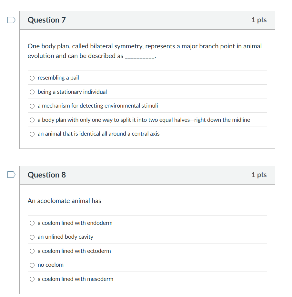Viewport: 292px width, 297px height.
Task: Click the flag icon beside Question 7
Action: 11,20
